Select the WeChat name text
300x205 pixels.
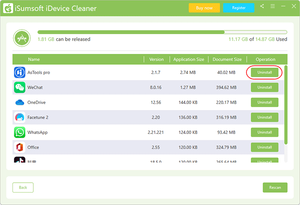(x=35, y=87)
